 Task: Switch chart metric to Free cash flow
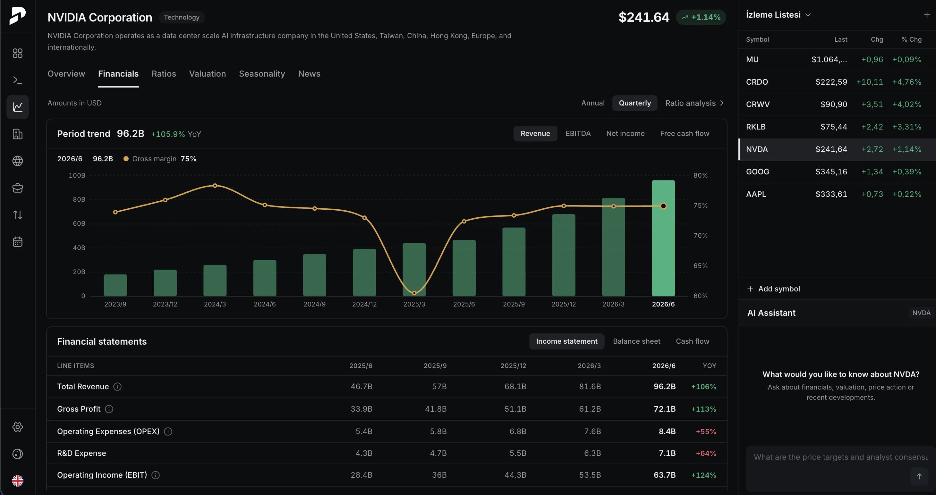[x=684, y=134]
